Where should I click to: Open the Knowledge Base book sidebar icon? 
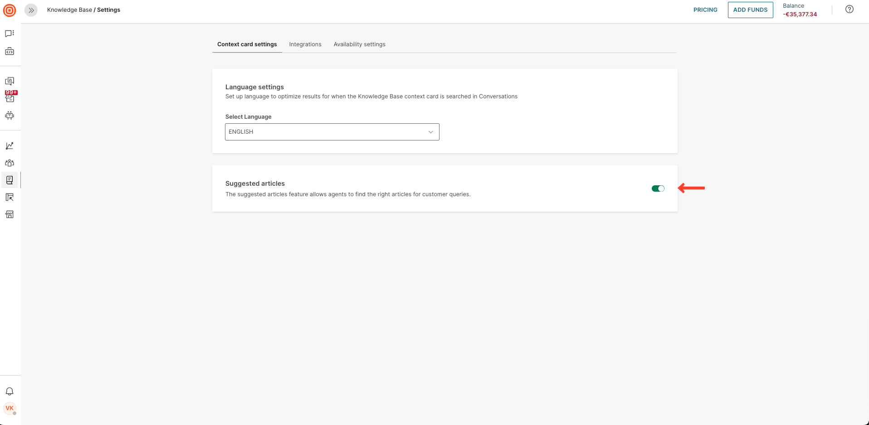click(x=10, y=180)
